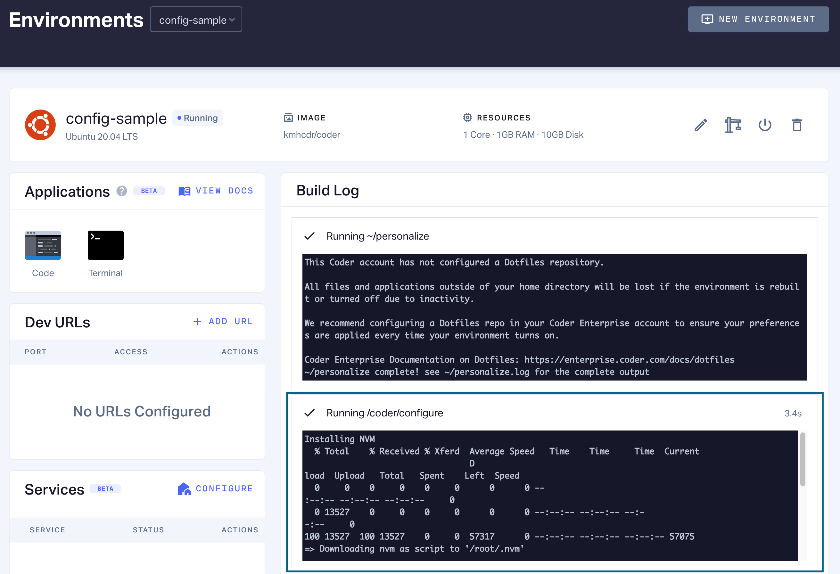Collapse the Running /coder/configure log step
This screenshot has height=574, width=840.
point(384,413)
